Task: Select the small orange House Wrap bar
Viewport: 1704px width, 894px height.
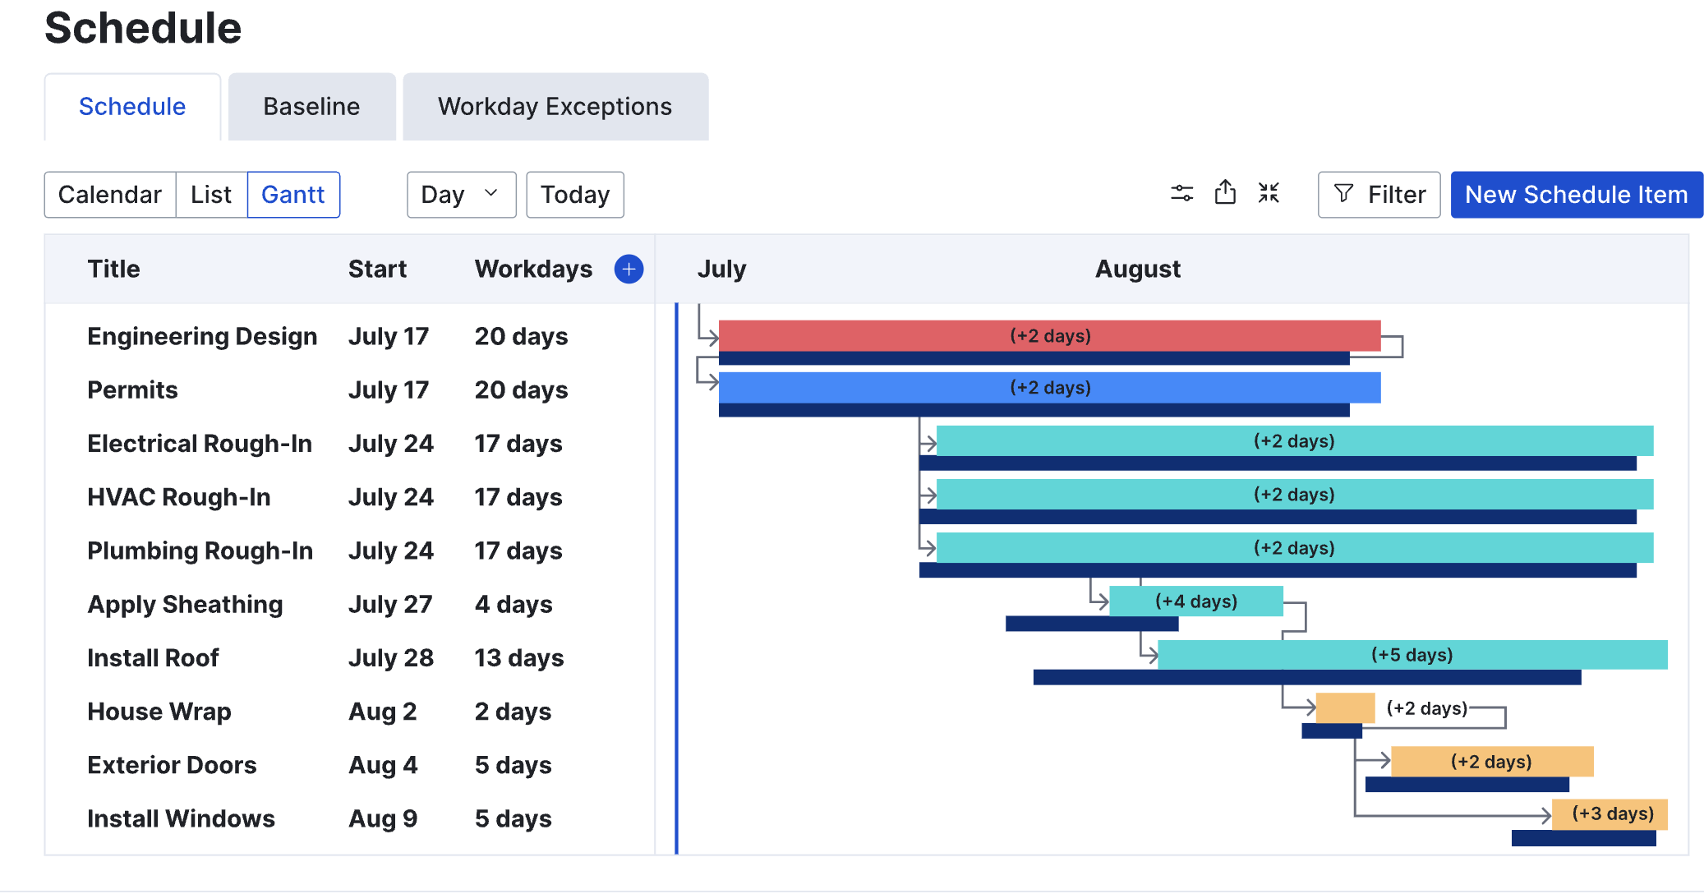Action: [x=1344, y=707]
